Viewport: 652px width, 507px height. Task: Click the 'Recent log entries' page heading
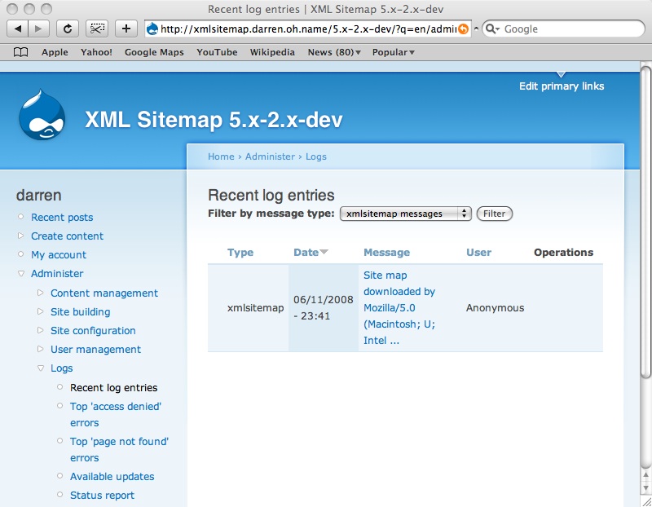click(x=271, y=195)
